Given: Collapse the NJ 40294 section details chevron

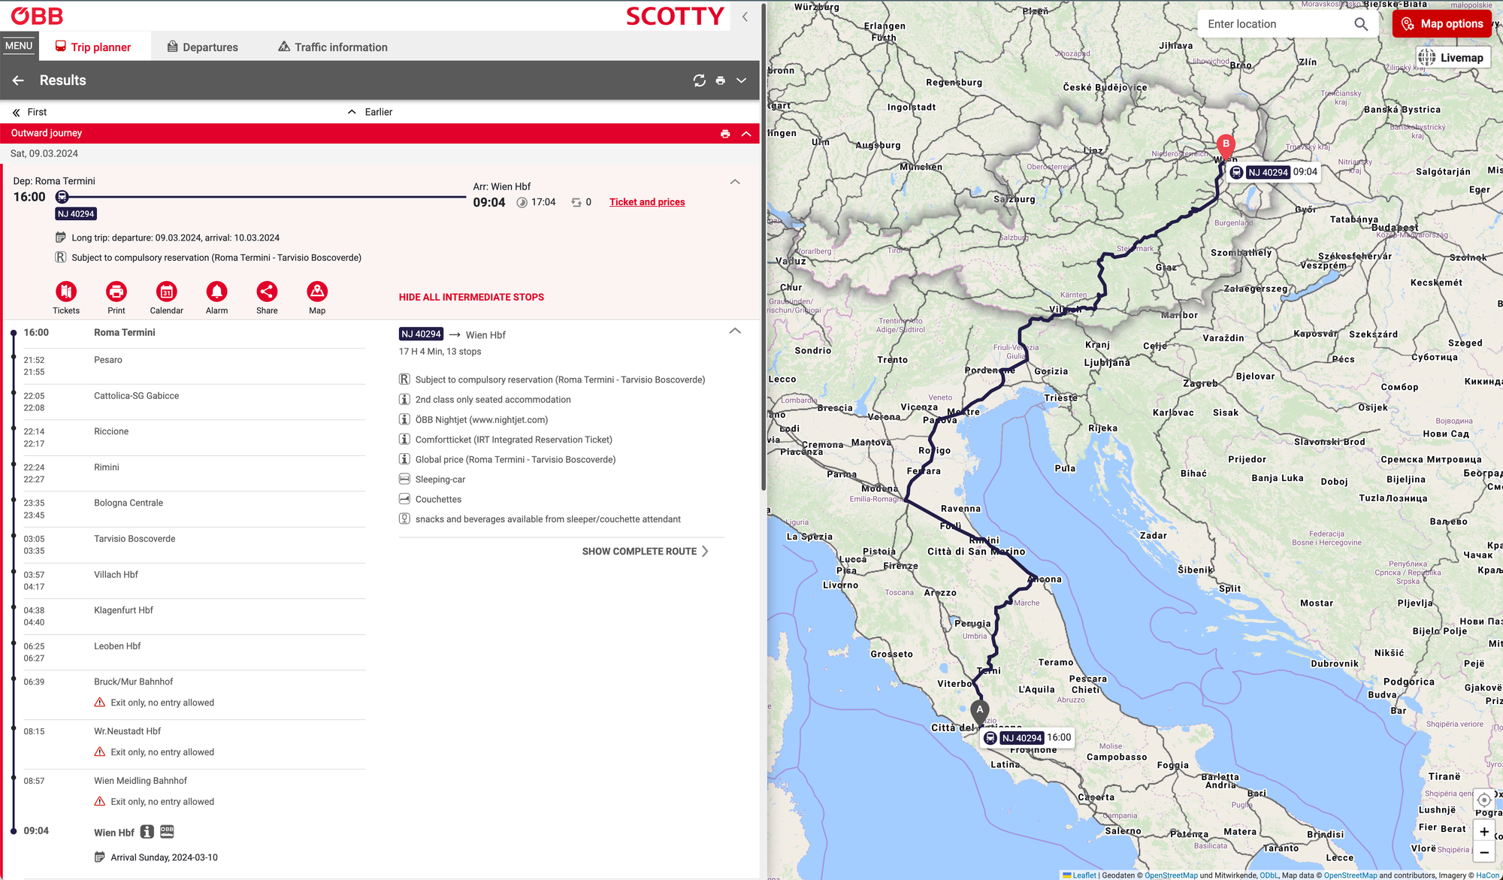Looking at the screenshot, I should pos(735,331).
